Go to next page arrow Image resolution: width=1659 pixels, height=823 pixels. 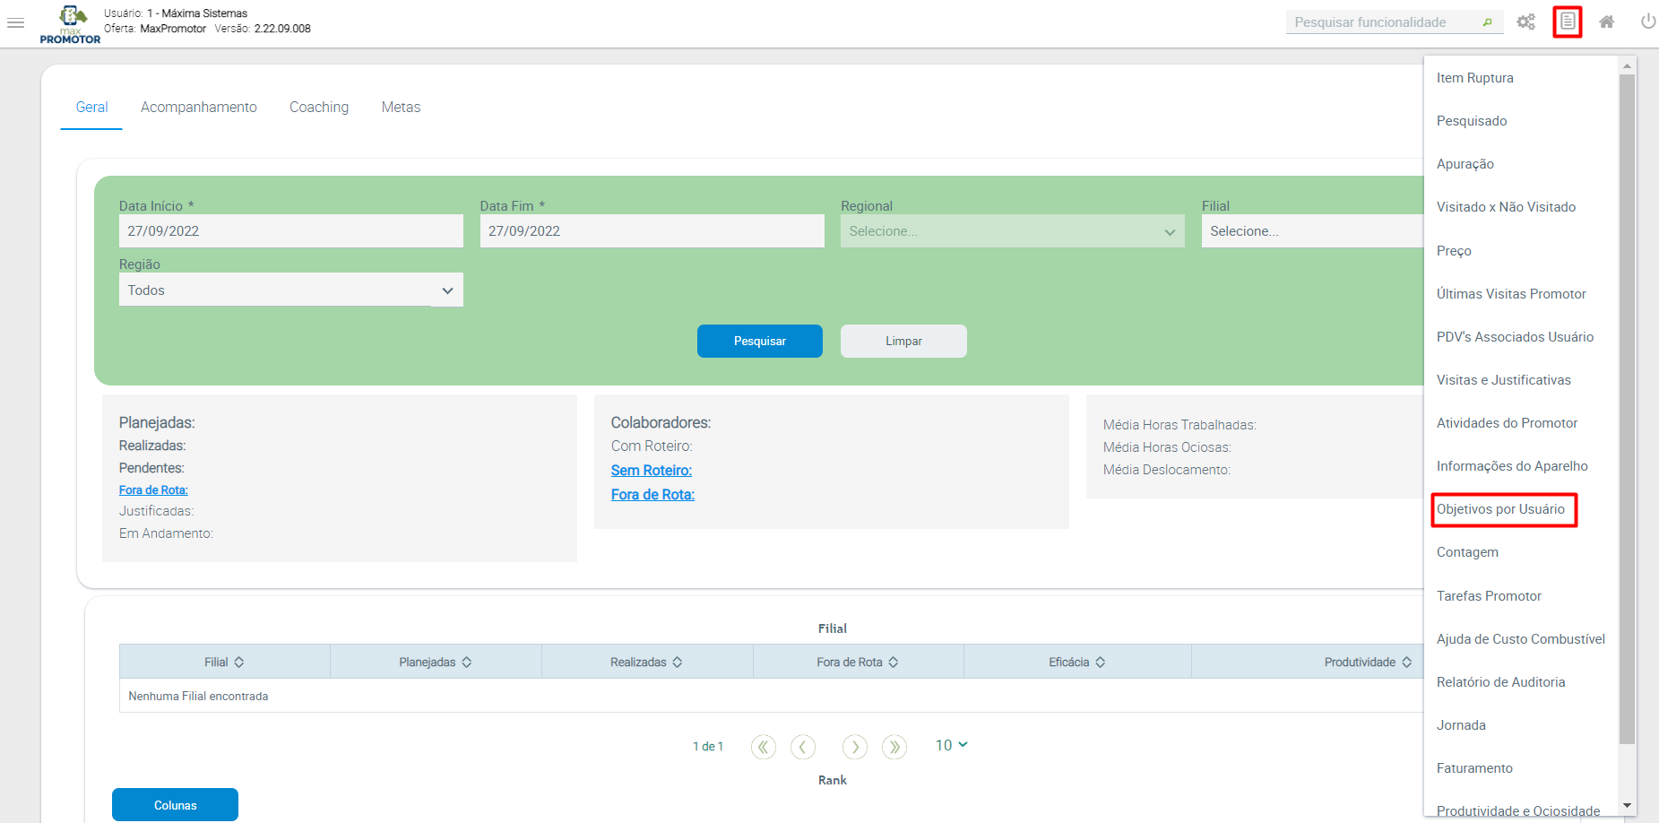855,746
